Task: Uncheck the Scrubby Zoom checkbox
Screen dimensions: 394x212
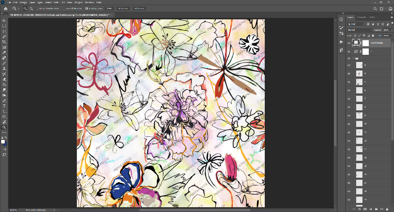Action: coord(87,9)
